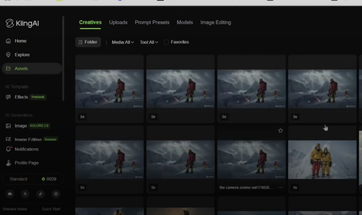
Task: Switch to the Uploads tab
Action: 118,22
